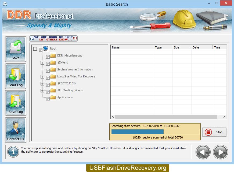Expand Long Size Video For Recovery node
Viewport: 234px width, 172px height.
pos(42,77)
